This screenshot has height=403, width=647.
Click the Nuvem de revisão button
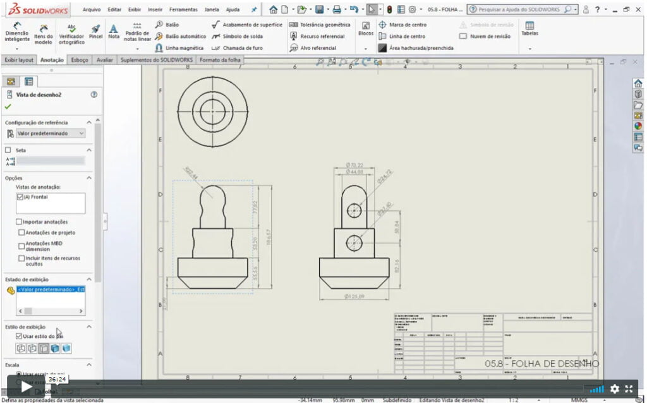[485, 37]
